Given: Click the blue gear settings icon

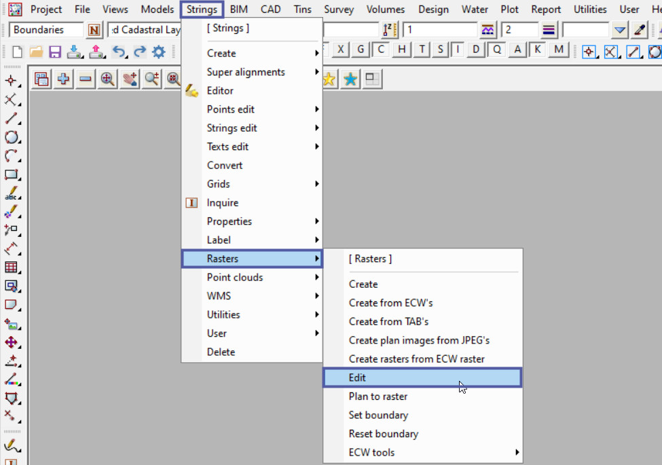Looking at the screenshot, I should click(x=159, y=51).
